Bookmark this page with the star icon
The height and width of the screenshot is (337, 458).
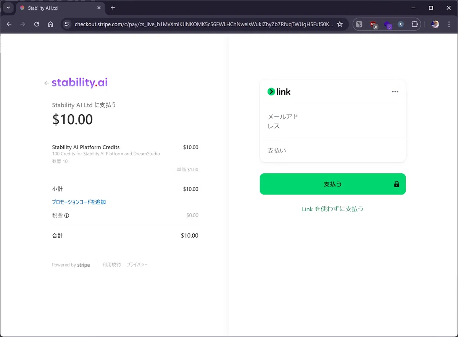[x=340, y=24]
